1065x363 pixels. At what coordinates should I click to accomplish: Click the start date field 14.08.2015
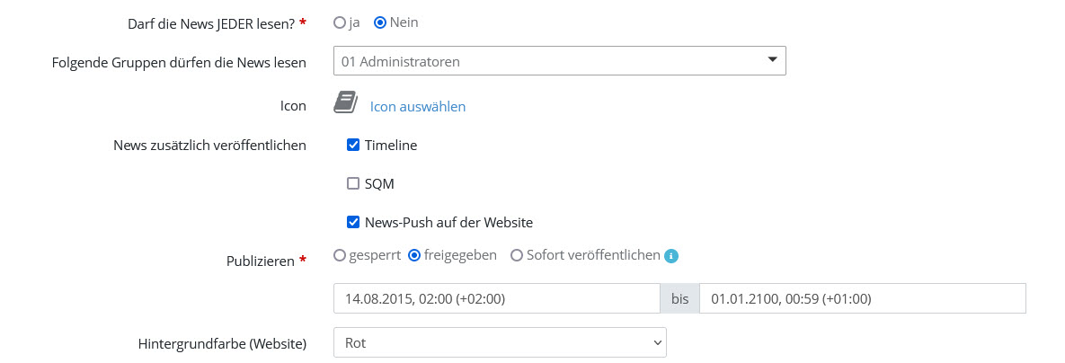coord(496,298)
